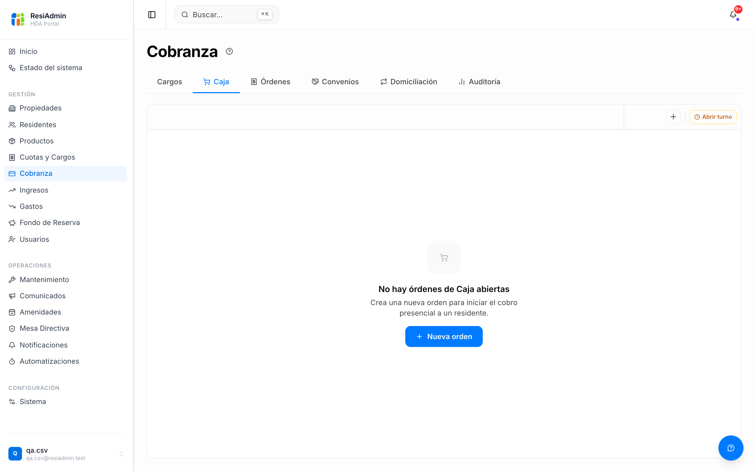Click the Mantenimiento wrench icon
Image resolution: width=754 pixels, height=471 pixels.
[12, 279]
